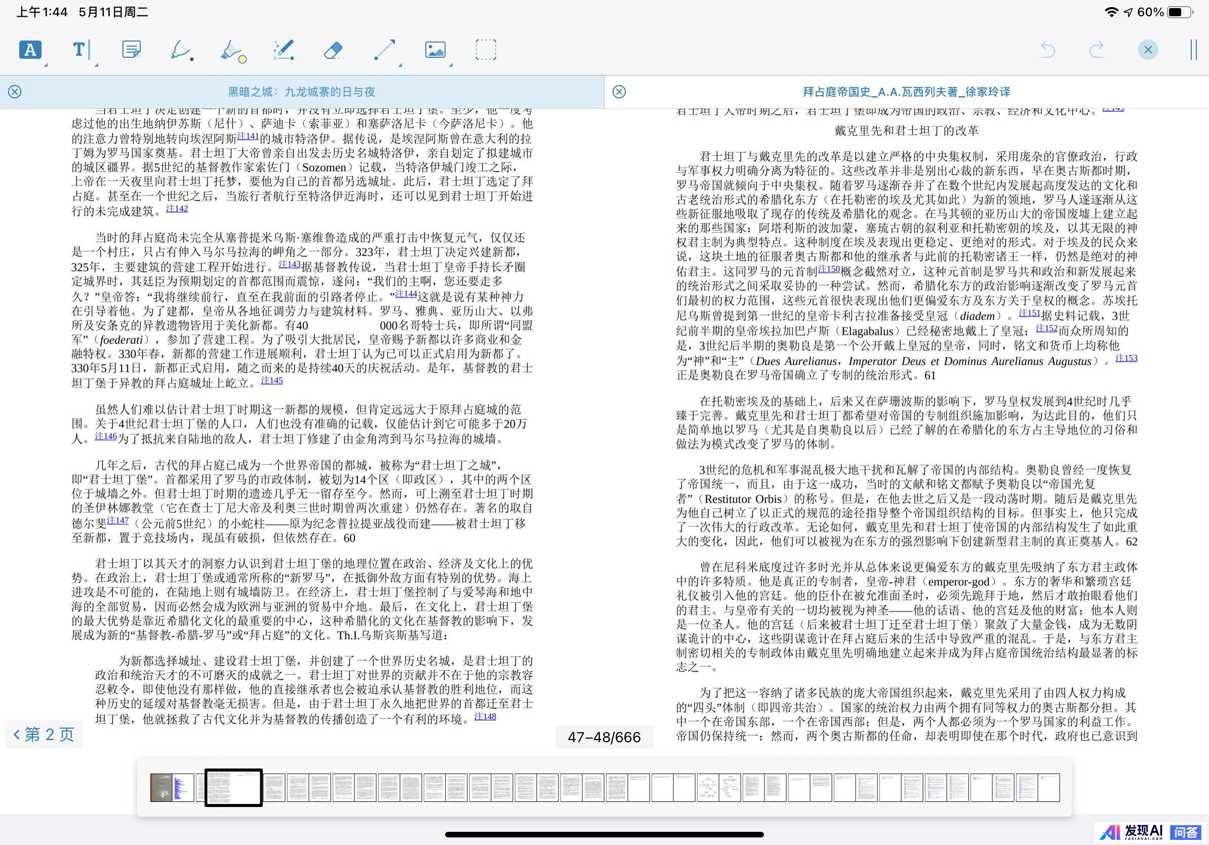Open footnote link 注141
1209x845 pixels.
[248, 136]
